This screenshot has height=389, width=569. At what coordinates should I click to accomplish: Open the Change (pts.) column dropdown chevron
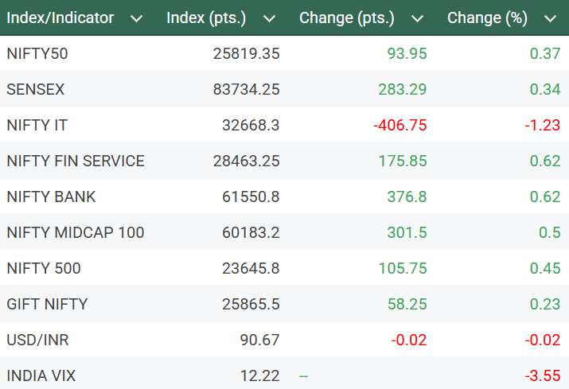pyautogui.click(x=418, y=18)
